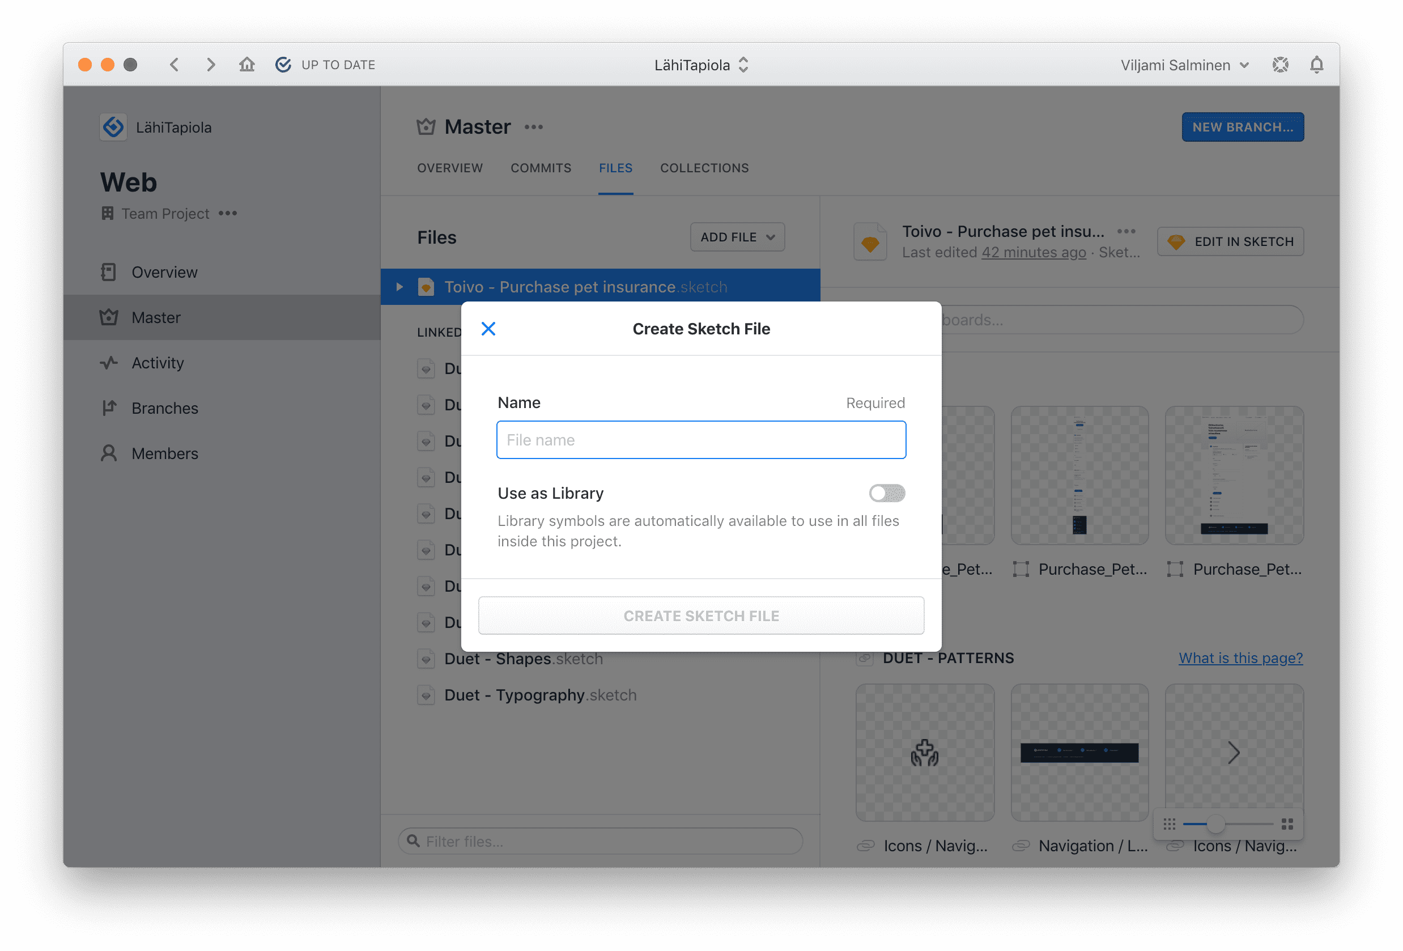The image size is (1403, 951).
Task: Go forward with the right arrow
Action: tap(210, 64)
